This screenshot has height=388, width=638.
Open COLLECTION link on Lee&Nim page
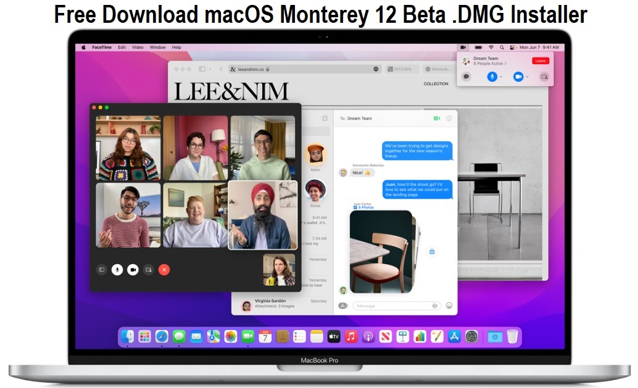pyautogui.click(x=436, y=84)
